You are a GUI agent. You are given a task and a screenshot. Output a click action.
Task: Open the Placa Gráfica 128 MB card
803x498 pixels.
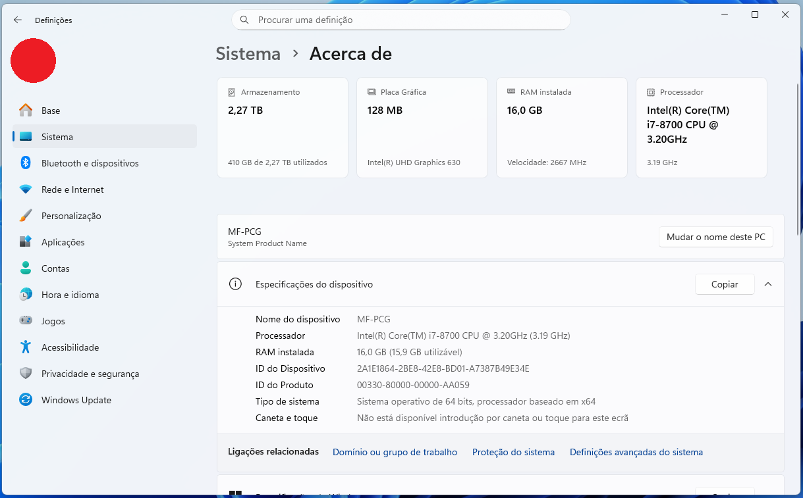422,128
